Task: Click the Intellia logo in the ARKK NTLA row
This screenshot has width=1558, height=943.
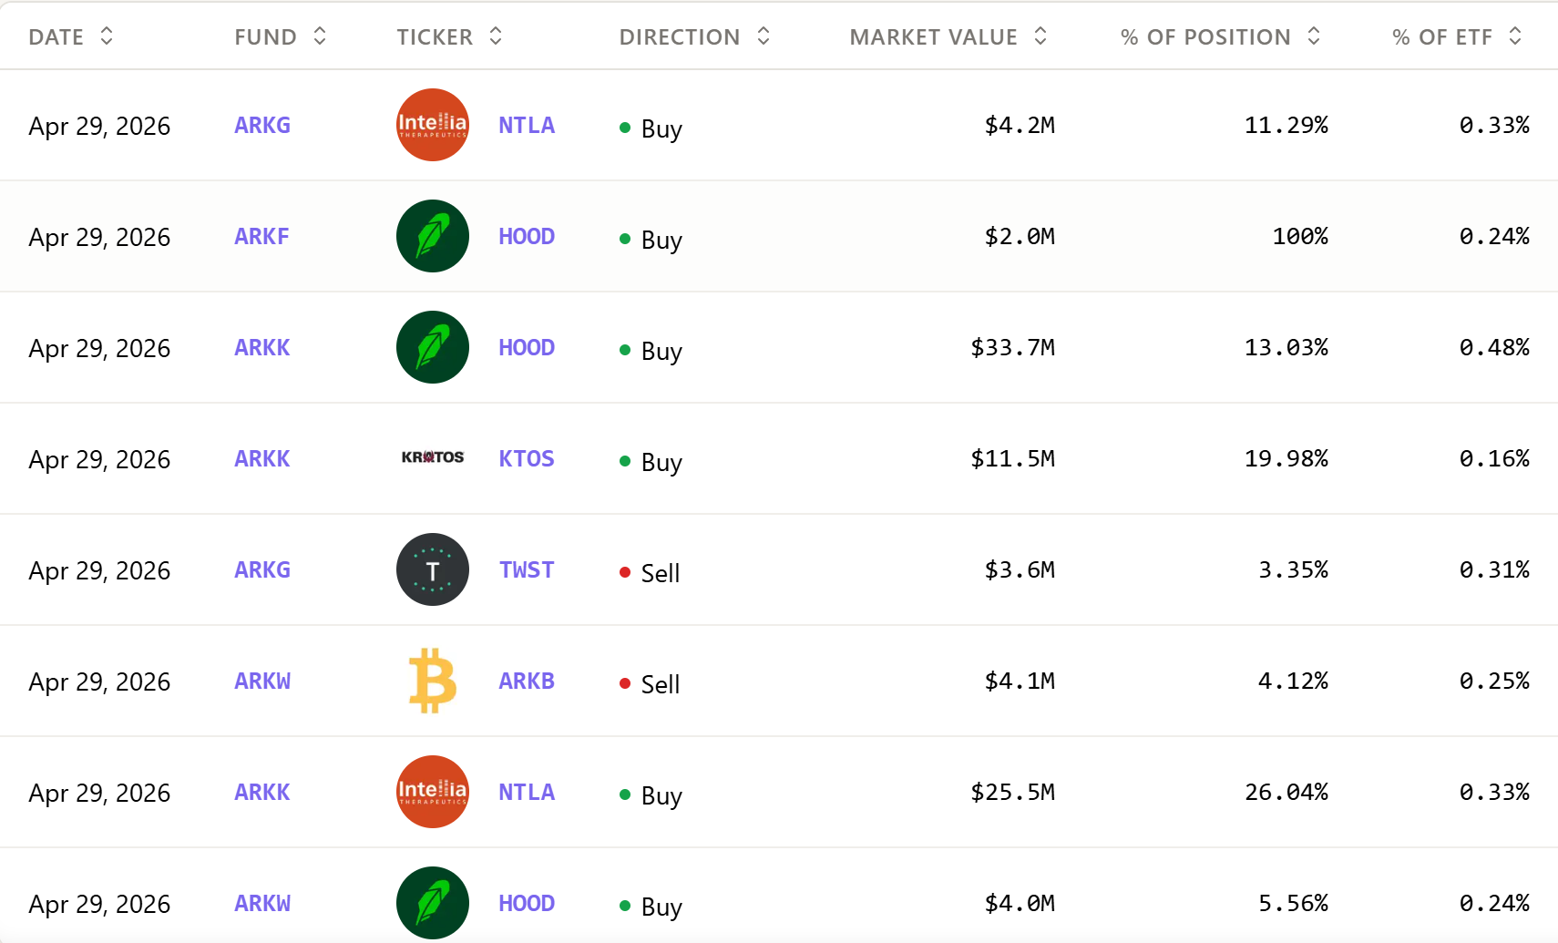Action: pyautogui.click(x=432, y=792)
